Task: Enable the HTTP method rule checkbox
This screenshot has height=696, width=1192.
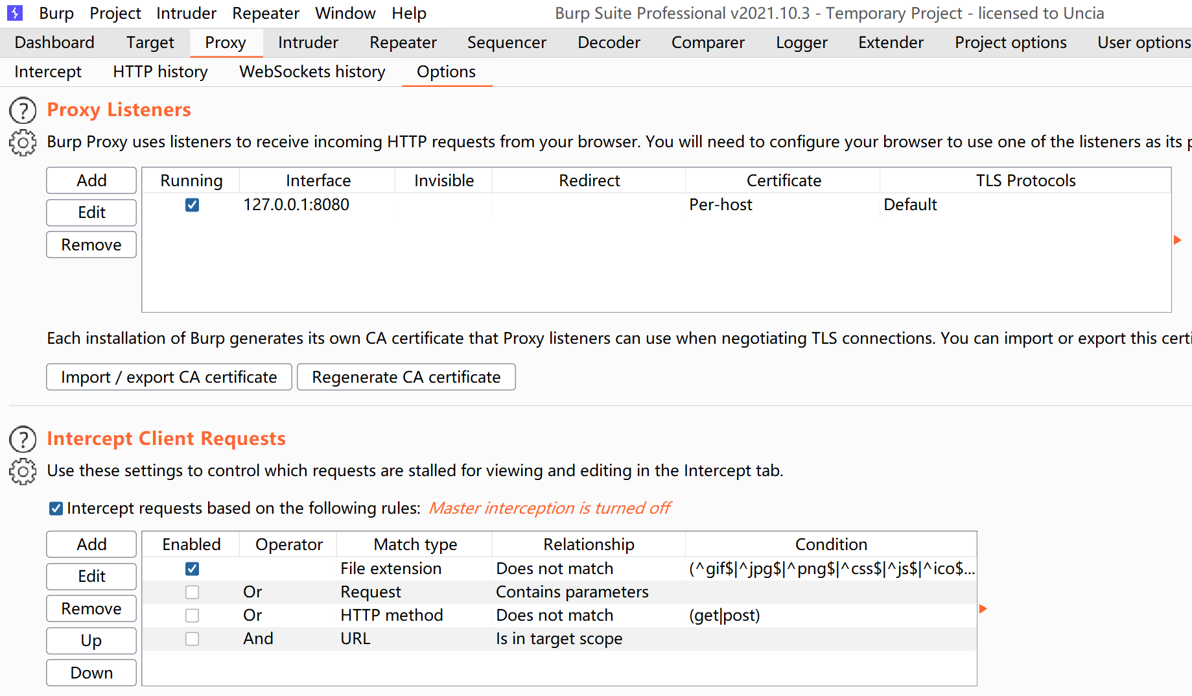Action: coord(192,616)
